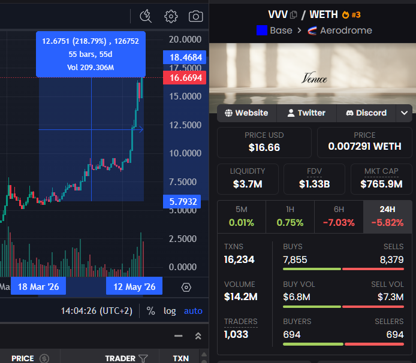This screenshot has height=363, width=416.
Task: Click the SELL VOL $7.3M value
Action: pos(391,297)
